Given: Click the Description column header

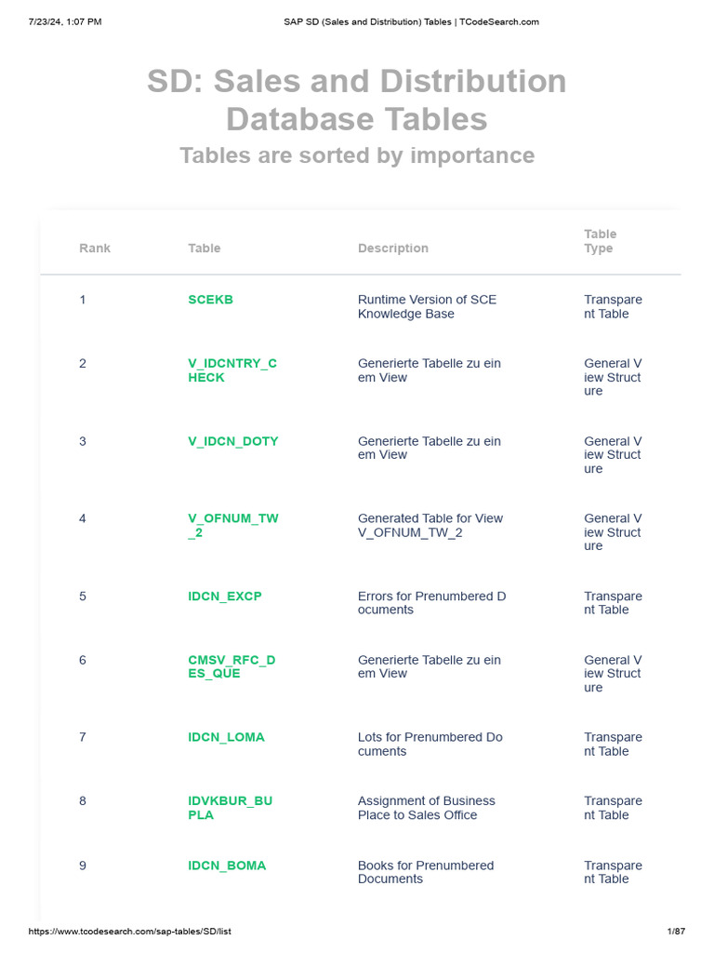Looking at the screenshot, I should (x=393, y=248).
